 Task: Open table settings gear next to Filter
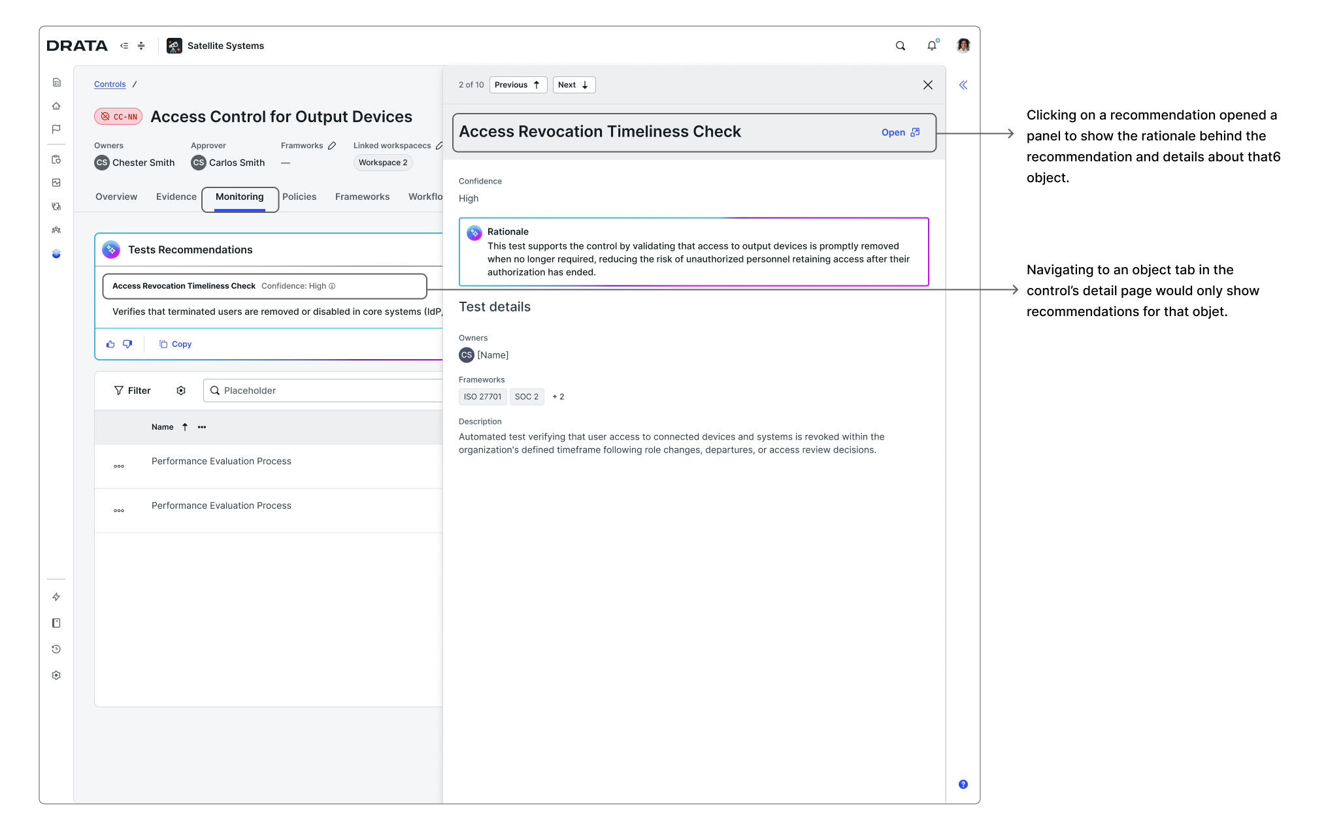(181, 391)
